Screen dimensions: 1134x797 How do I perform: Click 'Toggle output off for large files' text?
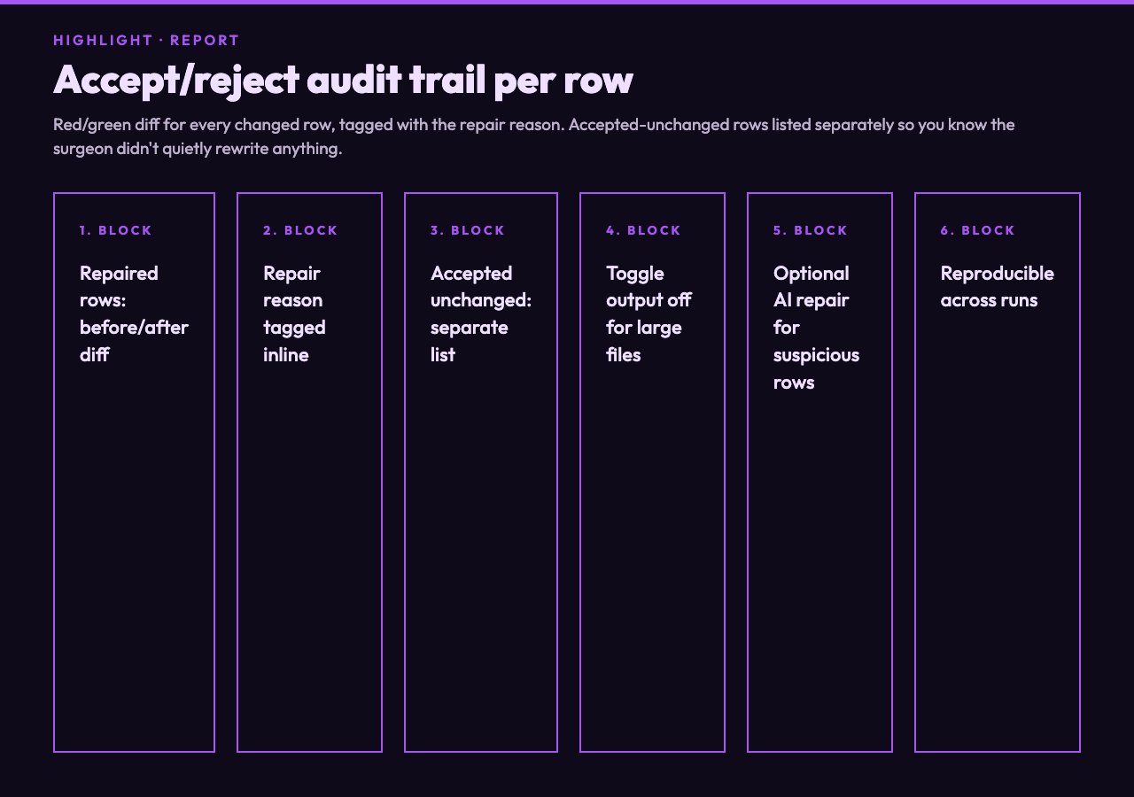649,313
